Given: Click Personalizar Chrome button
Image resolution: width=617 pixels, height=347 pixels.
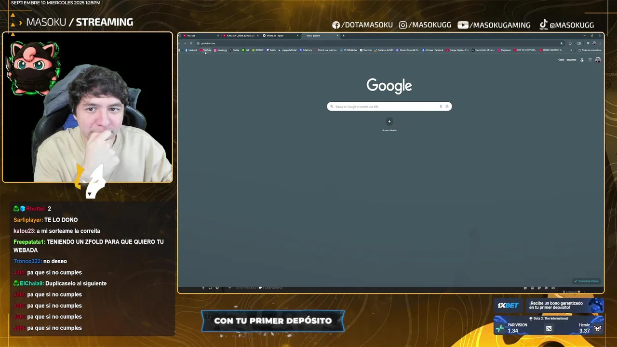Looking at the screenshot, I should point(586,281).
